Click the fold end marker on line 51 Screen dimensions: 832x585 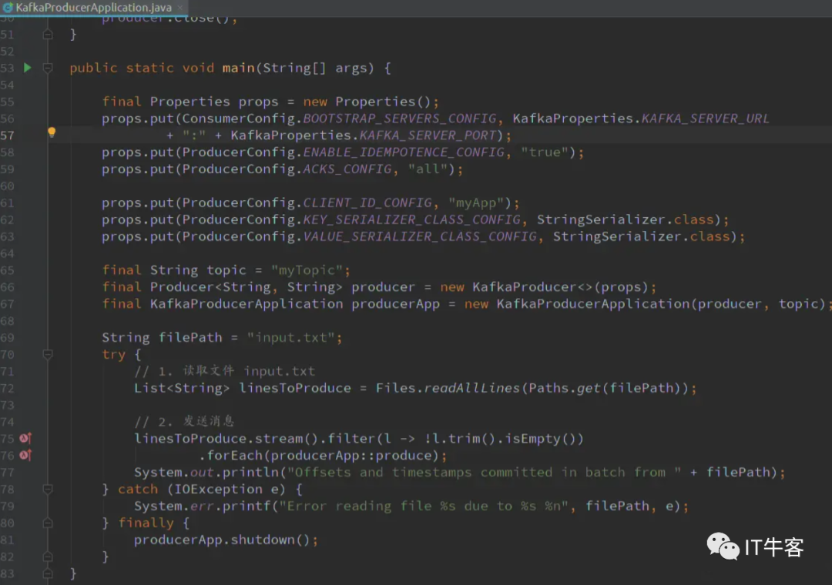pos(48,35)
